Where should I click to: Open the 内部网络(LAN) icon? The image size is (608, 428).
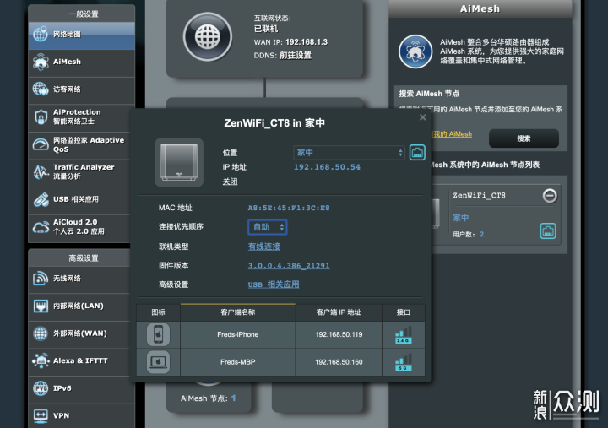[x=41, y=306]
